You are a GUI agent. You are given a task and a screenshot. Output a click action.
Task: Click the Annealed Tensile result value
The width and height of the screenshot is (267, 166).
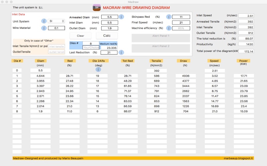[x=246, y=22]
